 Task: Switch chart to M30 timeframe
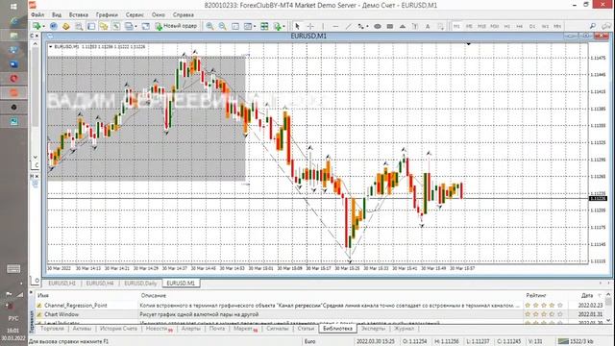494,26
